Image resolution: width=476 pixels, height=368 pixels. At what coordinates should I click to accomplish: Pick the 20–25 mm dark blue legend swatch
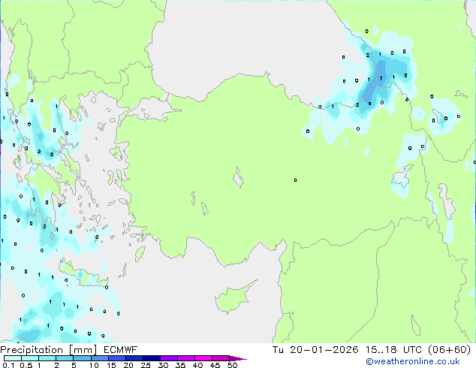pos(134,358)
